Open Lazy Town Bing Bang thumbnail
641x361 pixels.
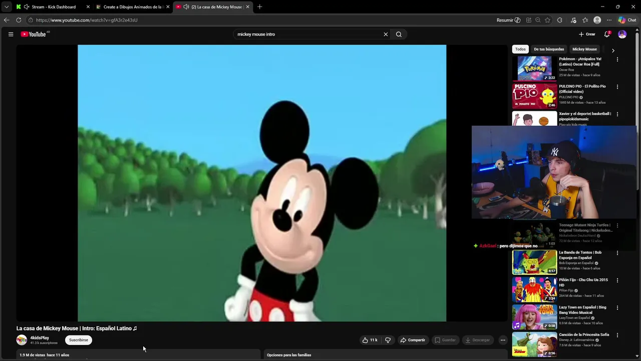[534, 317]
